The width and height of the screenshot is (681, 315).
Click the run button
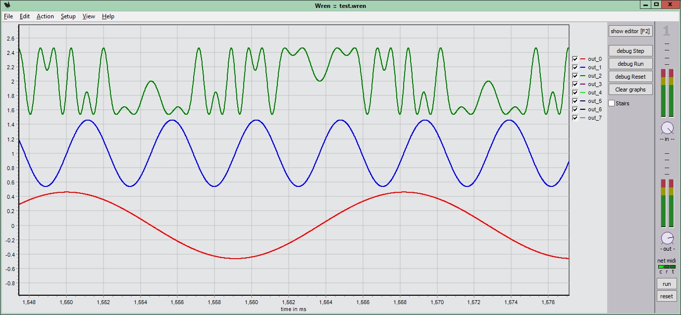click(667, 284)
